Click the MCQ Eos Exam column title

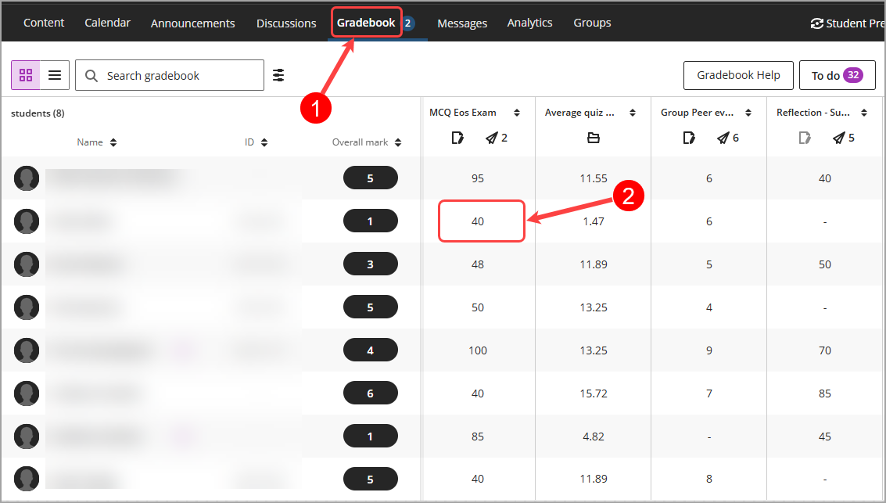click(463, 113)
